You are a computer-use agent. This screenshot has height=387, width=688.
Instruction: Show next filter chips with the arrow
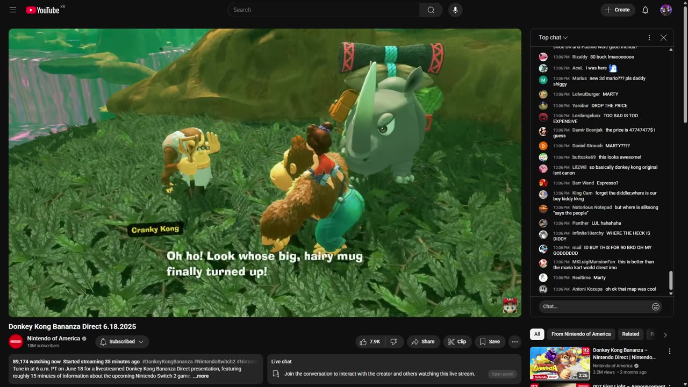665,335
